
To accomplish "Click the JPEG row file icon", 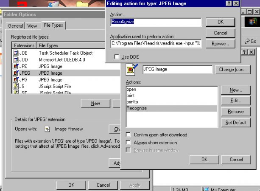I will point(16,73).
